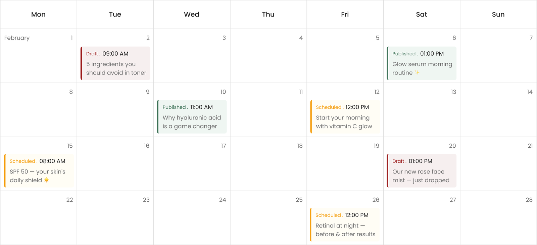Viewport: 537px width, 245px height.
Task: Select the Wed column header
Action: tap(192, 14)
